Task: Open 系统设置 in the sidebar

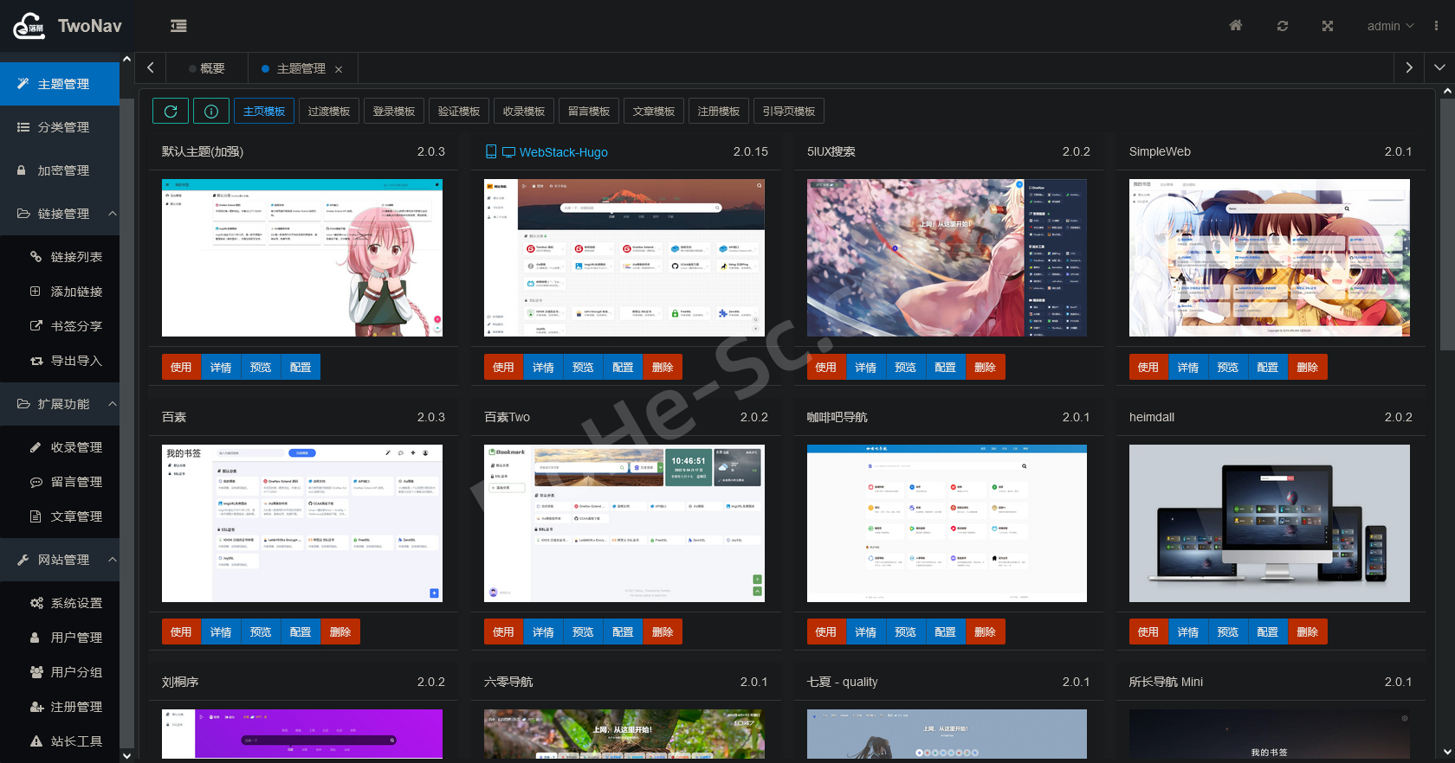Action: 60,603
